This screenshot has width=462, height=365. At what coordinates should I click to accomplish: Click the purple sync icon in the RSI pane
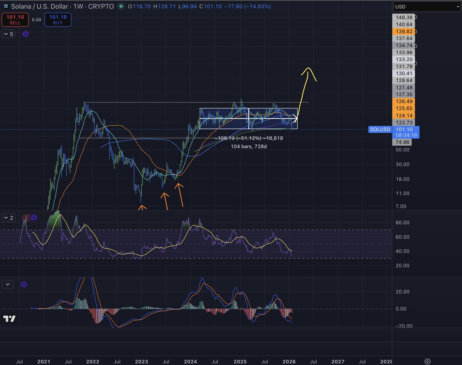(34, 218)
